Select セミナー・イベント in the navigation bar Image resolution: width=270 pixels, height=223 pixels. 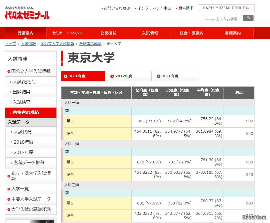[67, 33]
